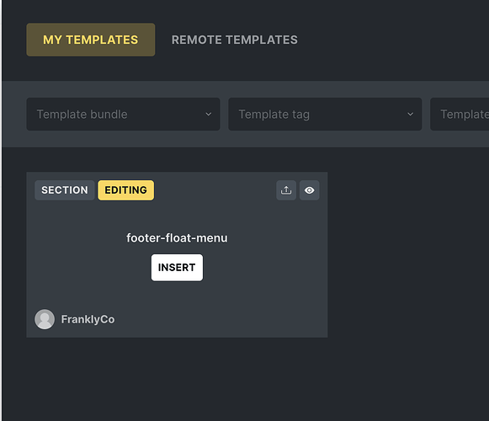The image size is (489, 421).
Task: Click the export/upload template icon
Action: tap(286, 190)
